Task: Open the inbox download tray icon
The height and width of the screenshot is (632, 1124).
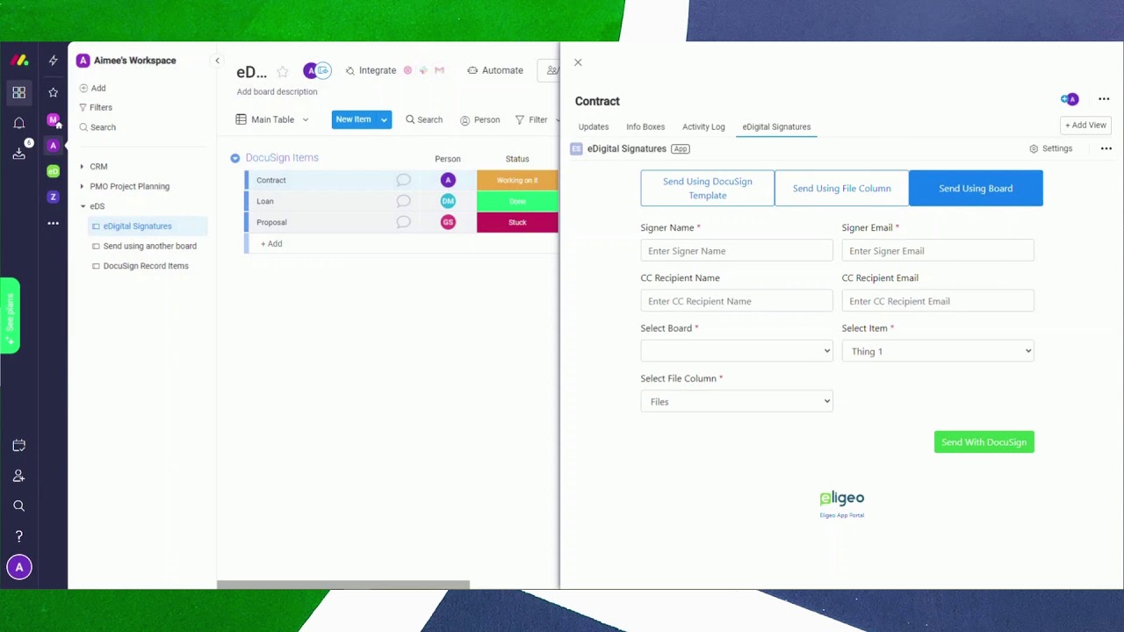Action: pos(19,154)
